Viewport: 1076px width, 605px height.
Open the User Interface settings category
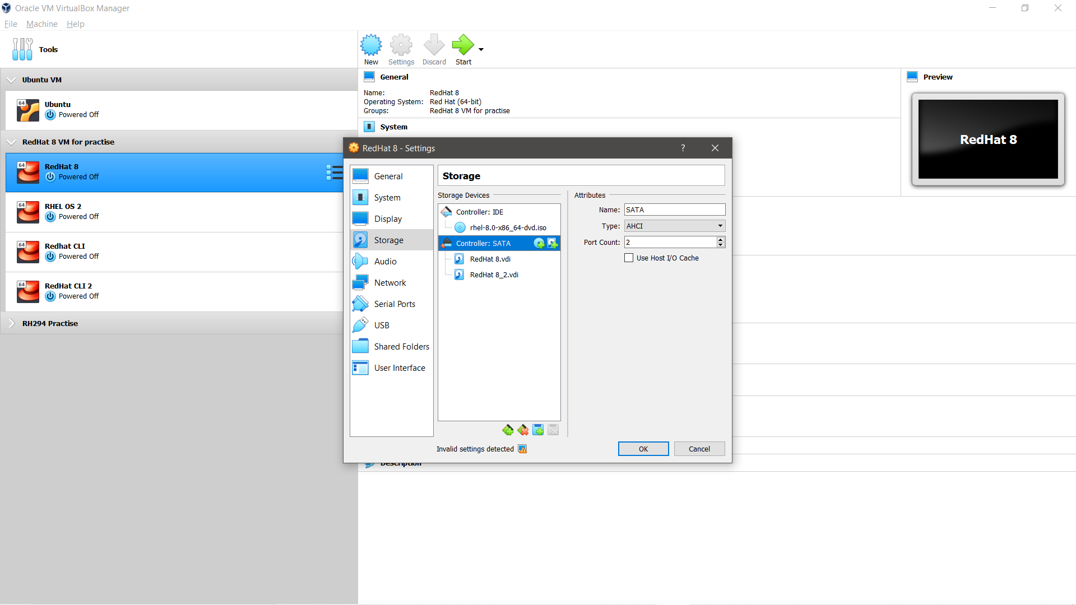[x=392, y=367]
